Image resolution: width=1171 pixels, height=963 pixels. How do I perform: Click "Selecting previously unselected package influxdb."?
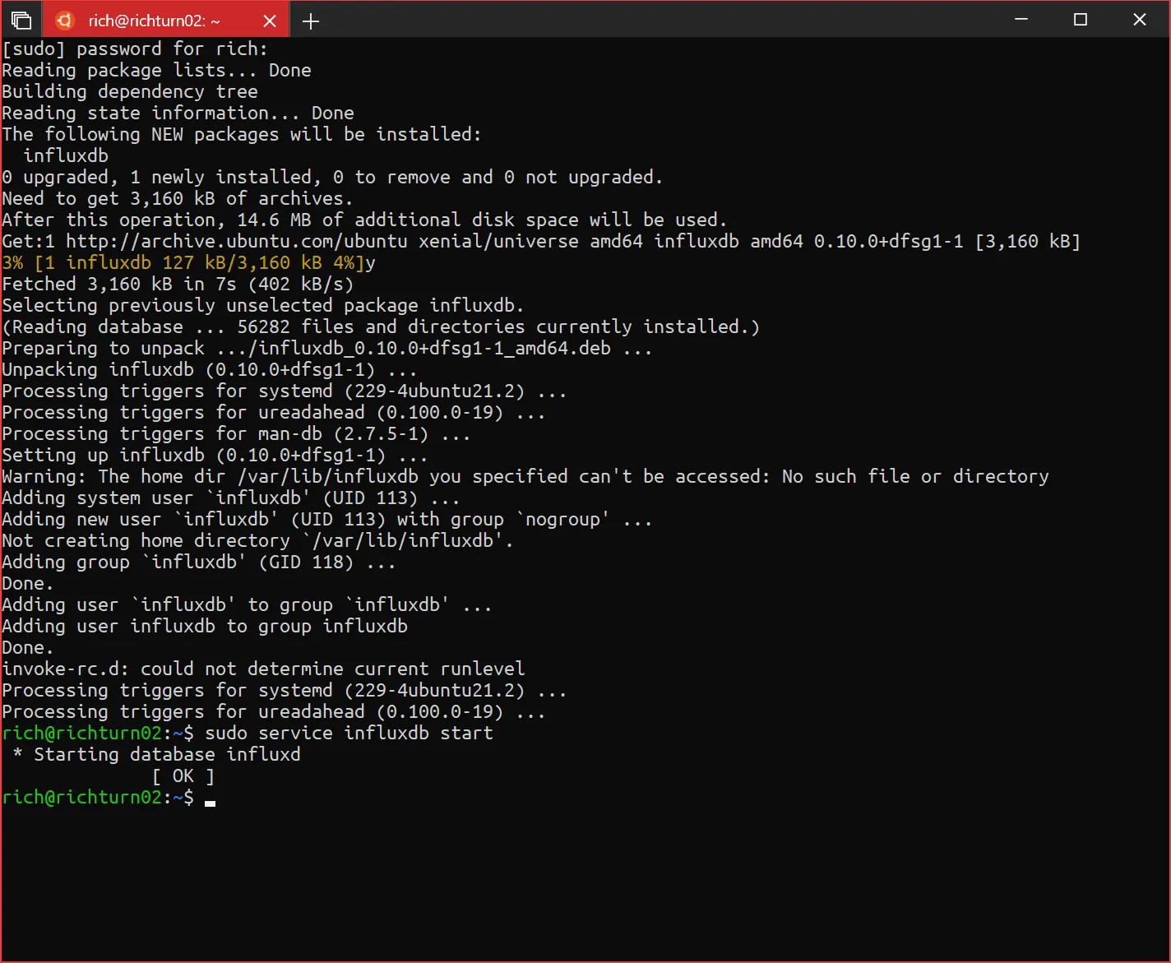(x=263, y=306)
